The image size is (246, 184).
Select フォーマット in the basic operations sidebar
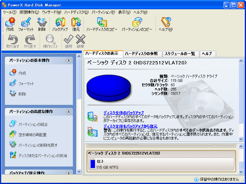pyautogui.click(x=22, y=83)
